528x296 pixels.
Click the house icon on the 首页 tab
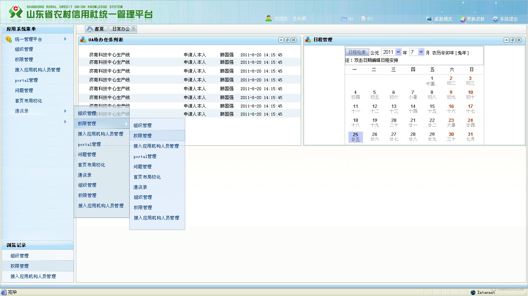point(90,29)
